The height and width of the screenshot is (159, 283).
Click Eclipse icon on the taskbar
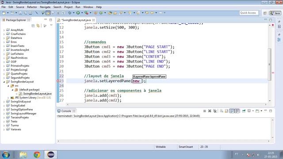tap(51, 155)
